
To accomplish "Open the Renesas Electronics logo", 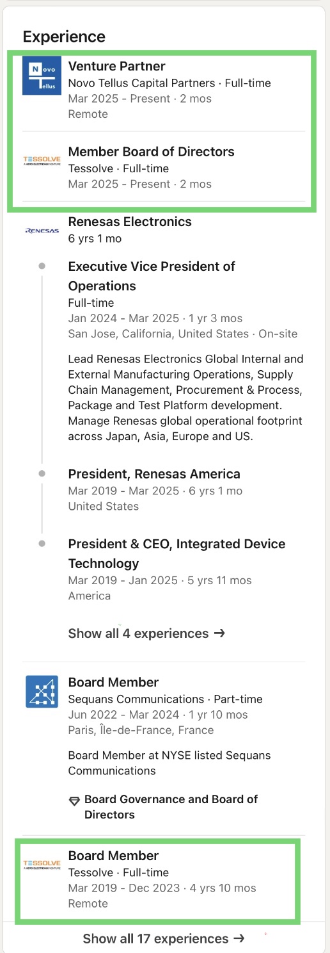I will click(x=42, y=231).
